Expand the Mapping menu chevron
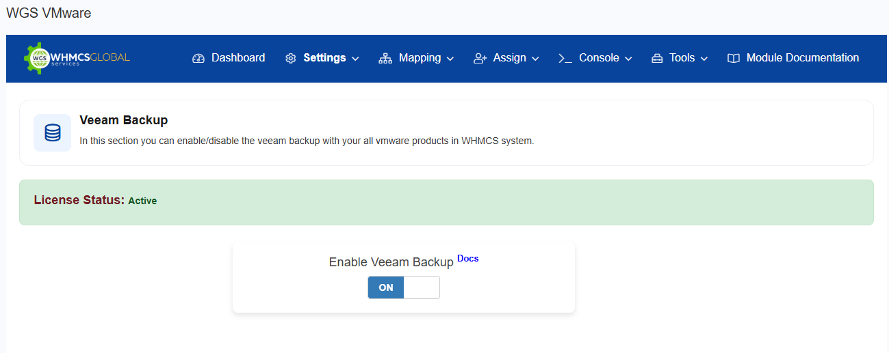889x353 pixels. click(450, 59)
